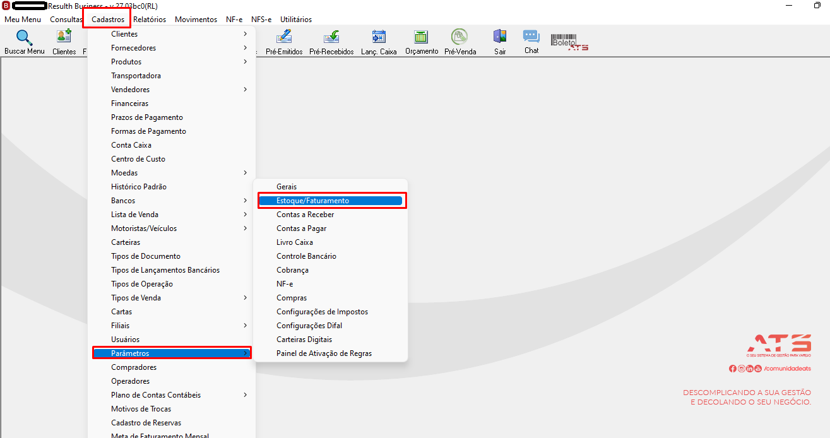Expand the Fornecedores submenu arrow

click(245, 48)
